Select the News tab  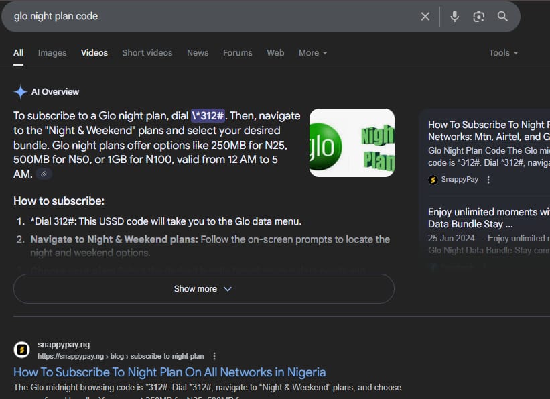click(198, 53)
